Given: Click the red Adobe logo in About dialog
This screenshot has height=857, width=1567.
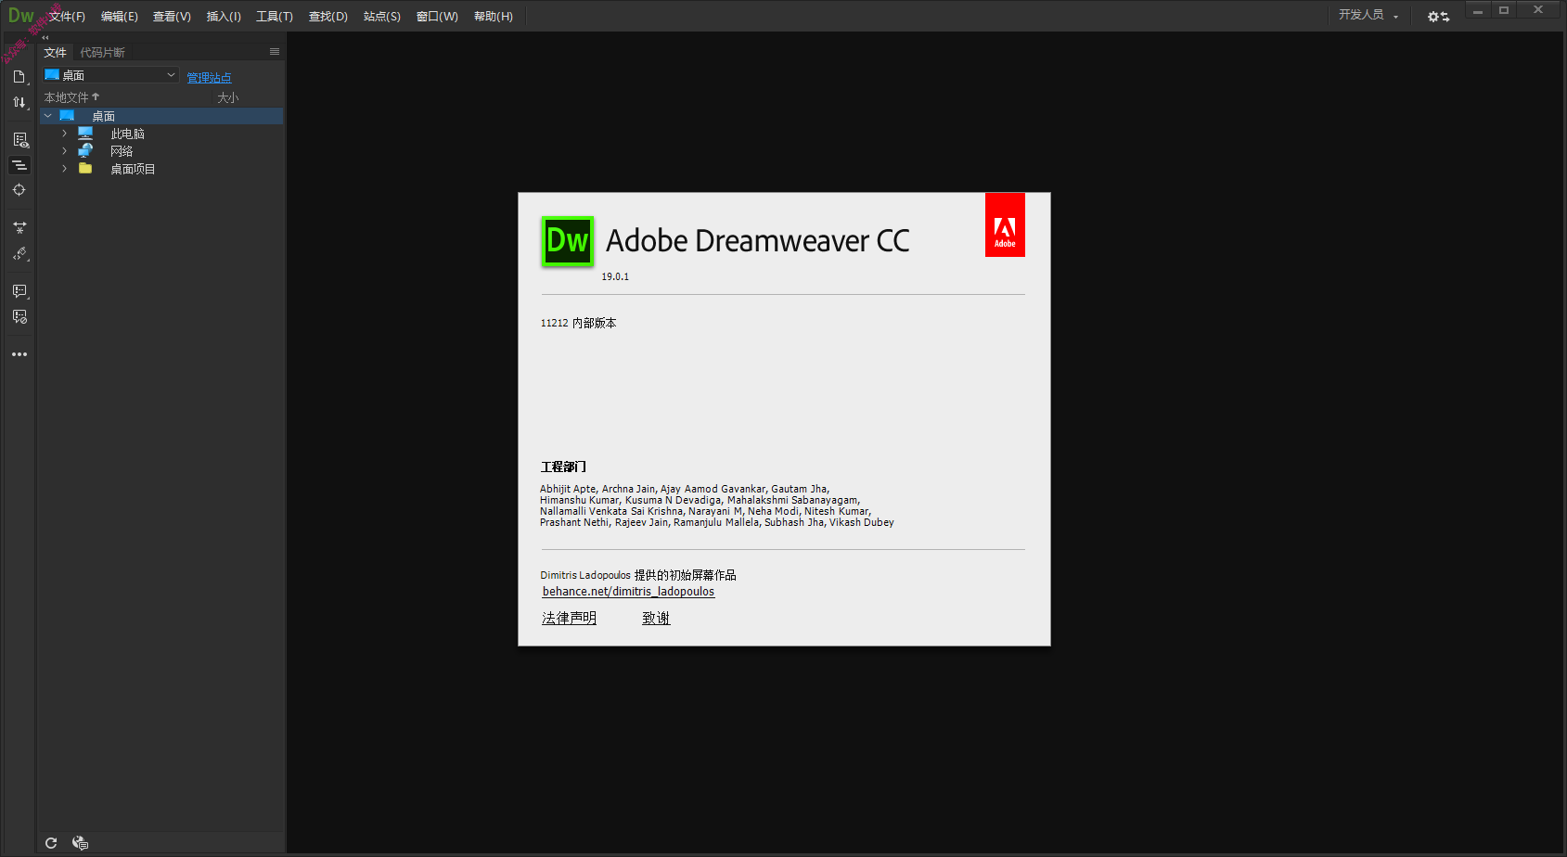Looking at the screenshot, I should tap(1005, 224).
